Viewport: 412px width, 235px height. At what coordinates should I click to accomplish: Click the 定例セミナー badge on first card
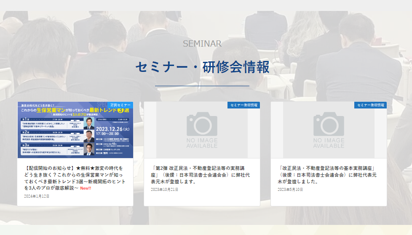pos(120,105)
